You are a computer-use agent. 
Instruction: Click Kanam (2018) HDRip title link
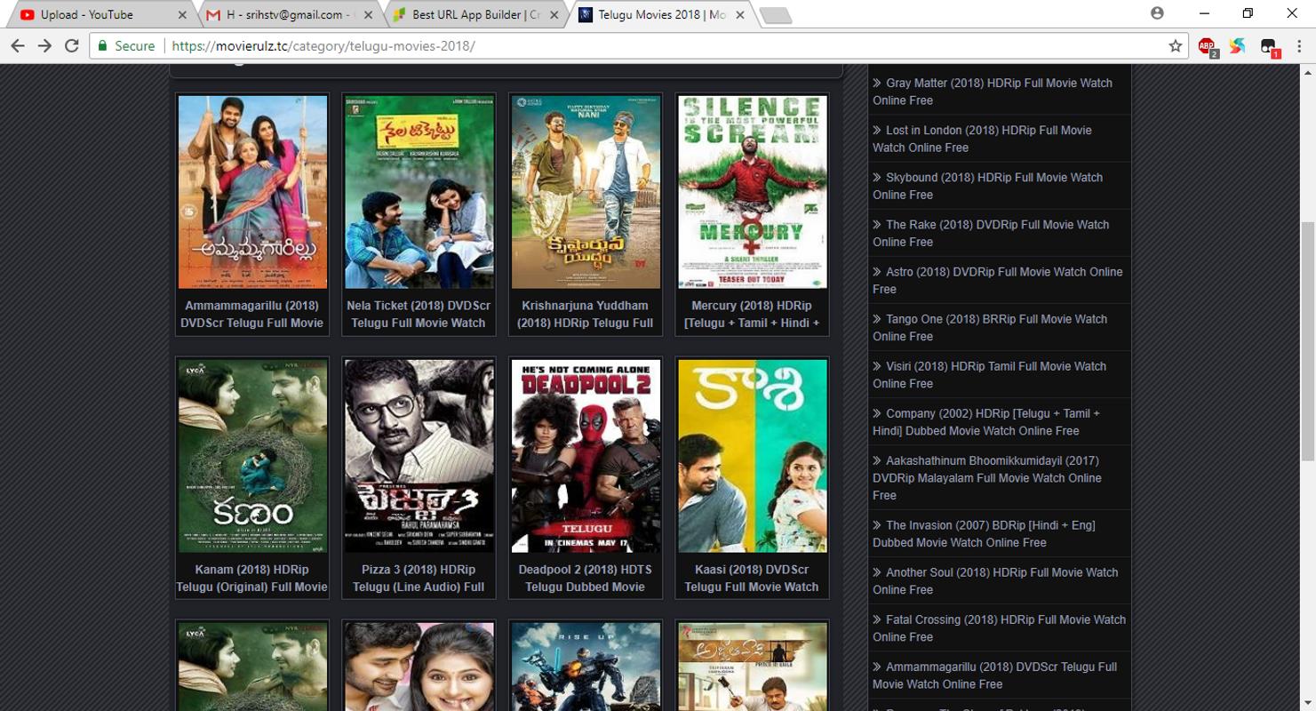[x=252, y=578]
